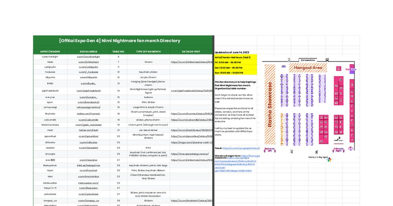
Task: Open the chocojax catalog website link
Action: tap(190, 154)
